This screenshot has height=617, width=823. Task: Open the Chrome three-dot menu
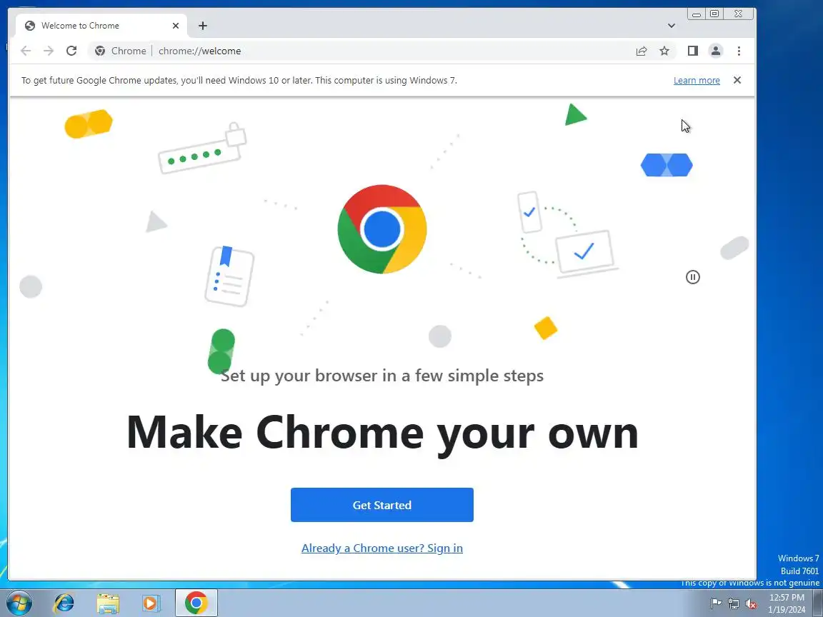739,51
